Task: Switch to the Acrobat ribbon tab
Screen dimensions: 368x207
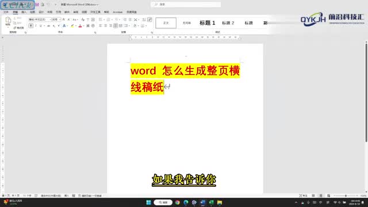Action: (117, 12)
